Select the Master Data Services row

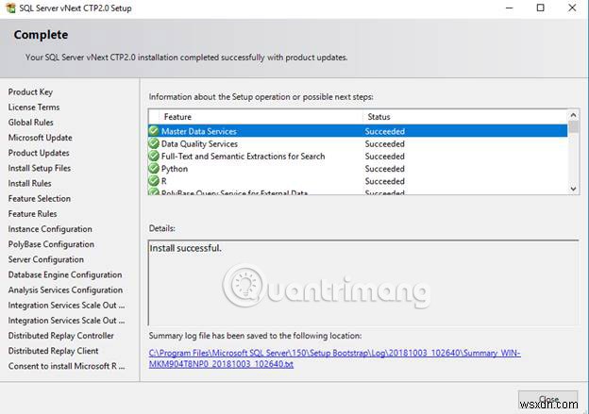click(x=358, y=131)
